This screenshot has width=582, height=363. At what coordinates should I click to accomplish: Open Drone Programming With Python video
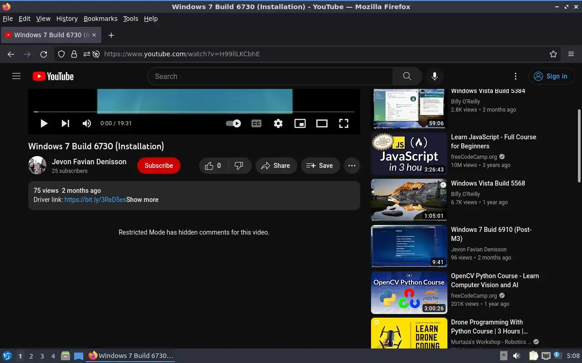489,327
